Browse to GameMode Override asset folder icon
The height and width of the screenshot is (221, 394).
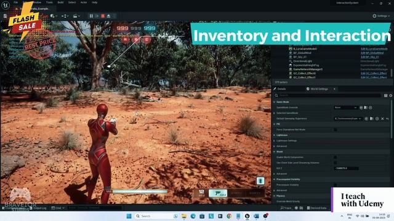point(366,107)
